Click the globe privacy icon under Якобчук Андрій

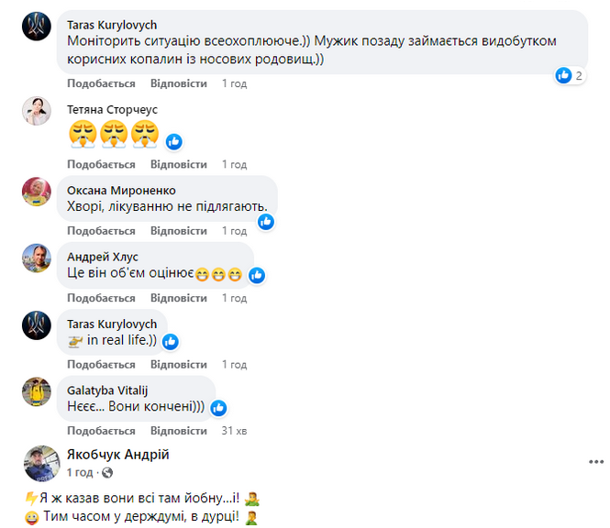pos(107,473)
